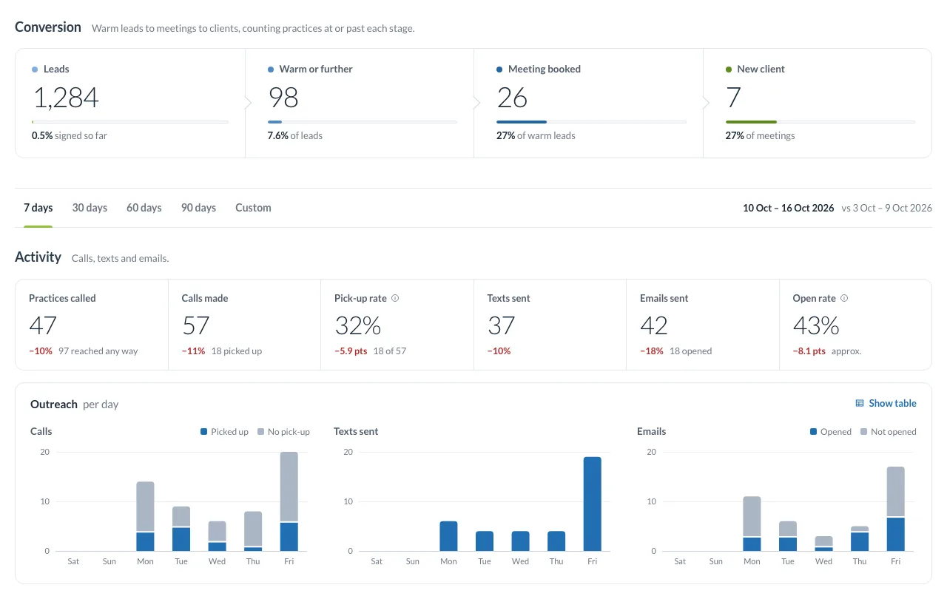The image size is (947, 599).
Task: Select the Warm or further value 98
Action: click(x=283, y=98)
